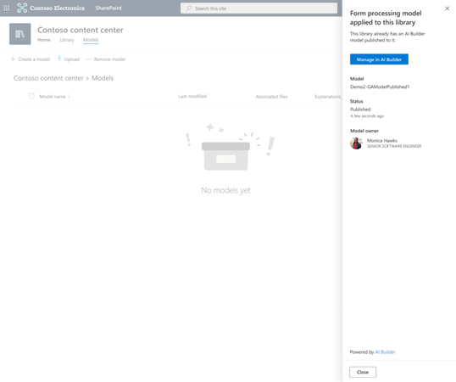Viewport: 456px width, 382px height.
Task: Click Contoso Electronics header title
Action: [x=58, y=8]
